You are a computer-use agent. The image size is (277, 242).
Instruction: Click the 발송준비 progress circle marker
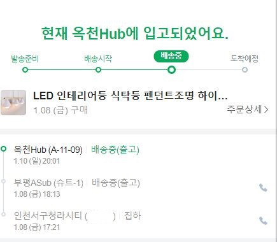pos(25,69)
